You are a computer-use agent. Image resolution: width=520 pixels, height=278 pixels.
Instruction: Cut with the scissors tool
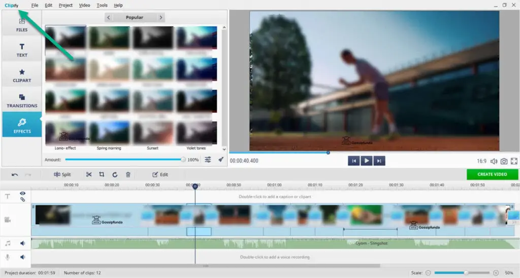(89, 175)
